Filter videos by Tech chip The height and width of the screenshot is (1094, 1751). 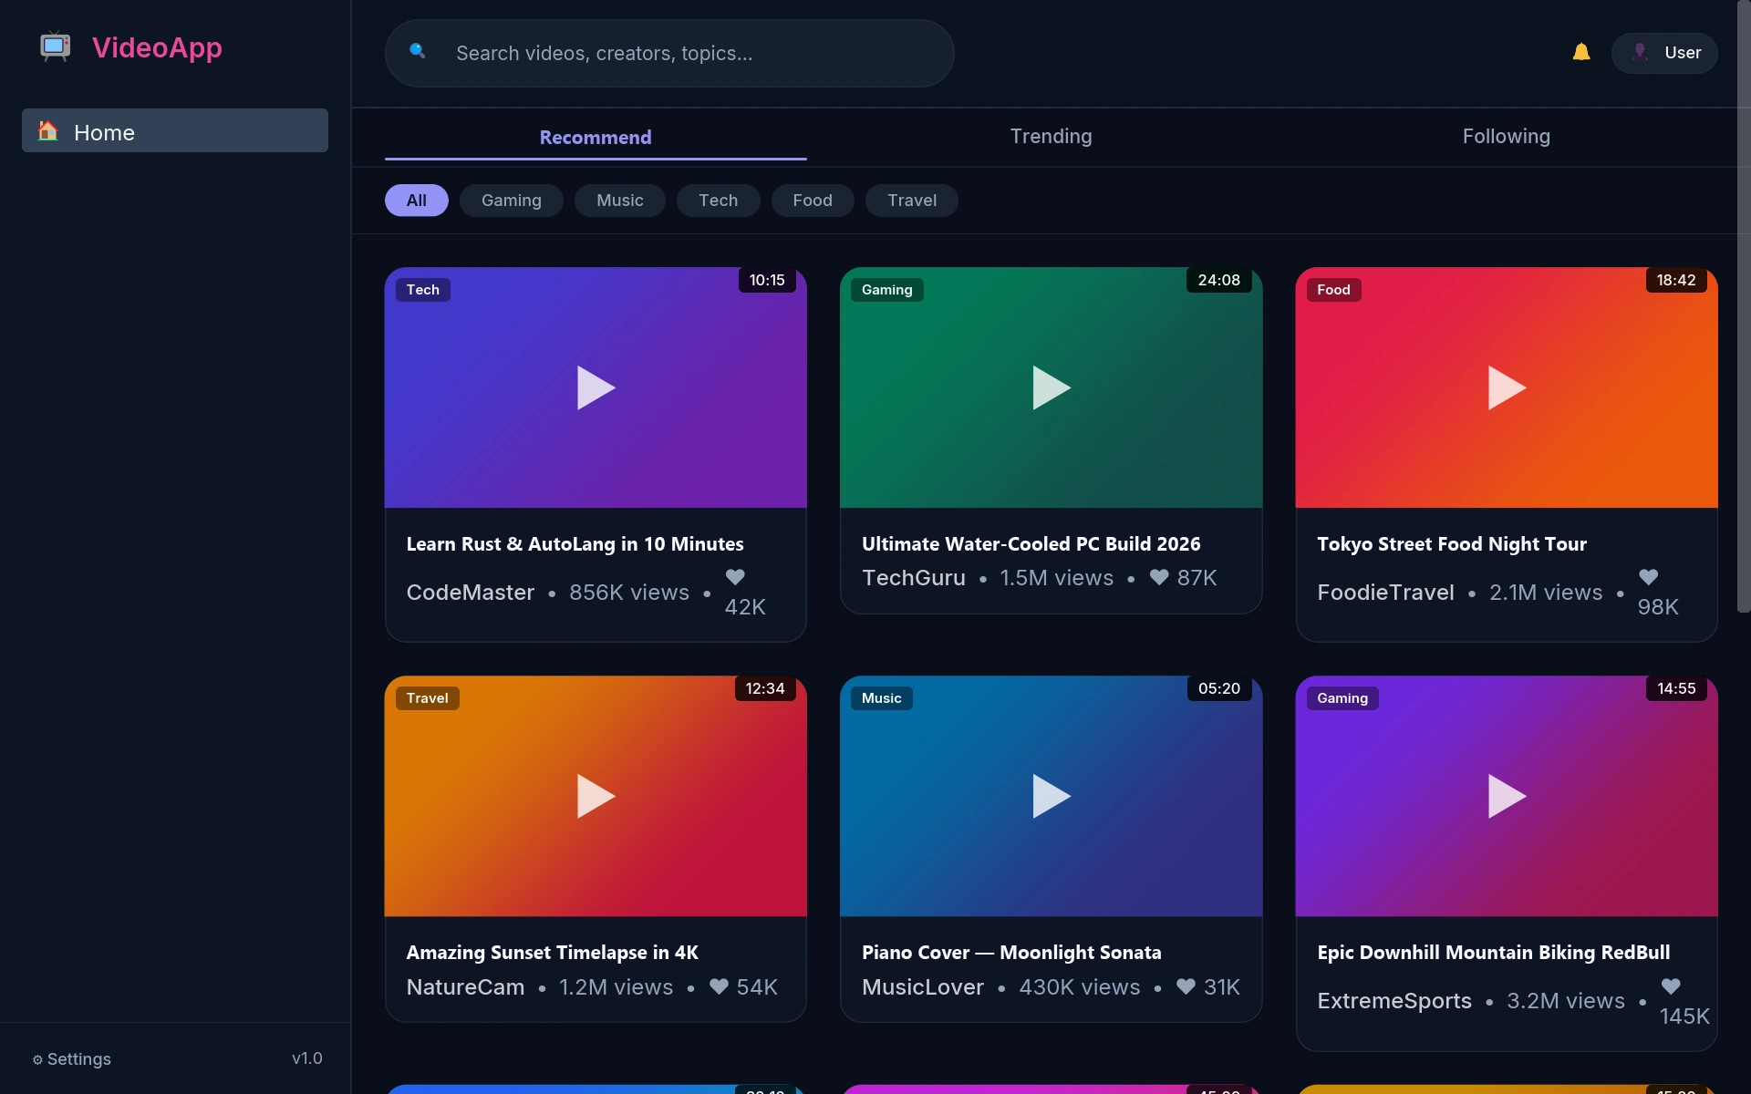coord(719,201)
